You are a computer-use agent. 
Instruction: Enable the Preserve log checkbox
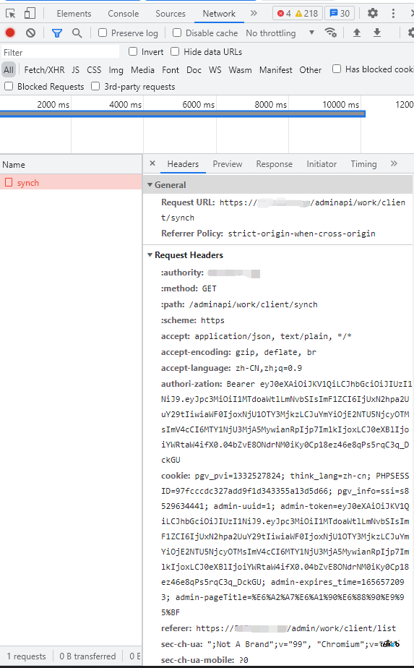[103, 33]
